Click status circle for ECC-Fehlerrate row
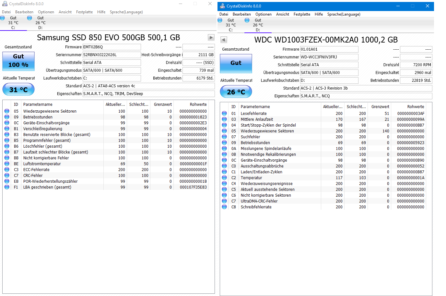 point(7,169)
